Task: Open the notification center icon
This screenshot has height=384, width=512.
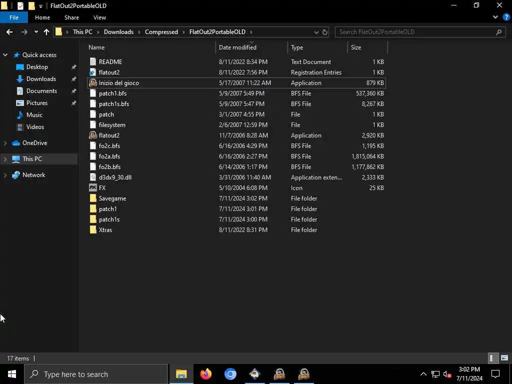Action: pyautogui.click(x=495, y=374)
